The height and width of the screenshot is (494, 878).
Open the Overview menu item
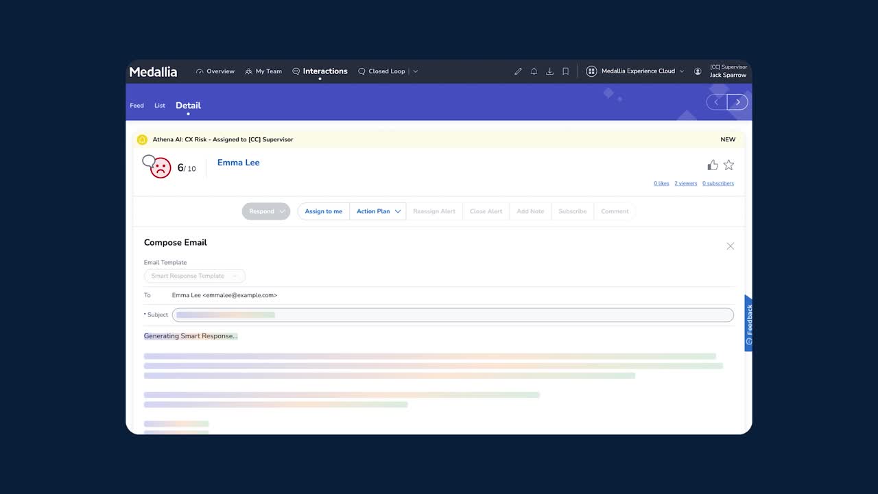tap(215, 71)
